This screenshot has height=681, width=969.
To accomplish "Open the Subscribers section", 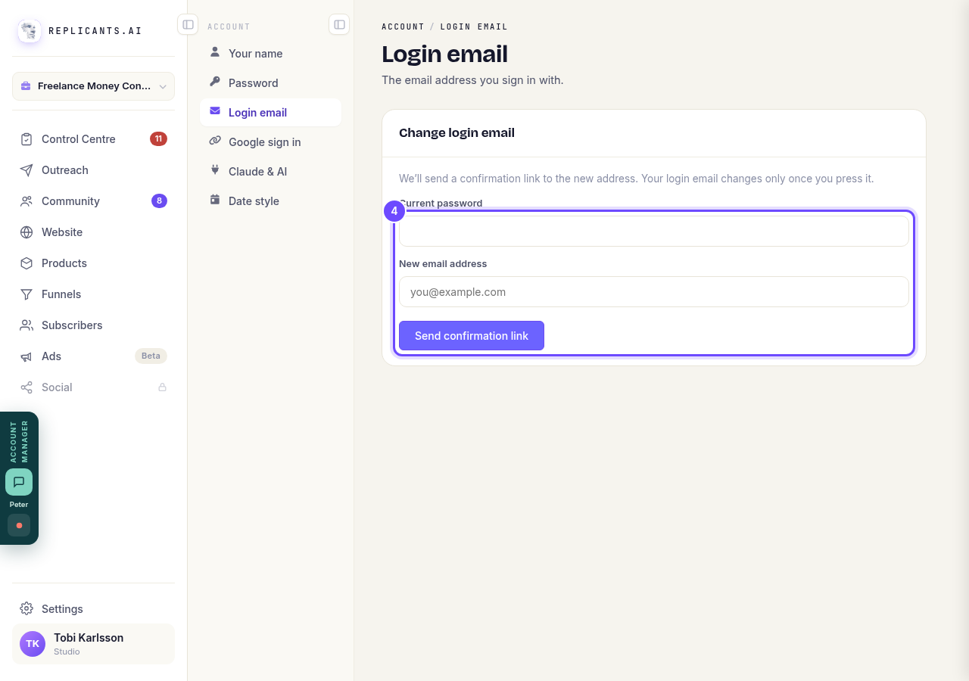I will [x=93, y=325].
